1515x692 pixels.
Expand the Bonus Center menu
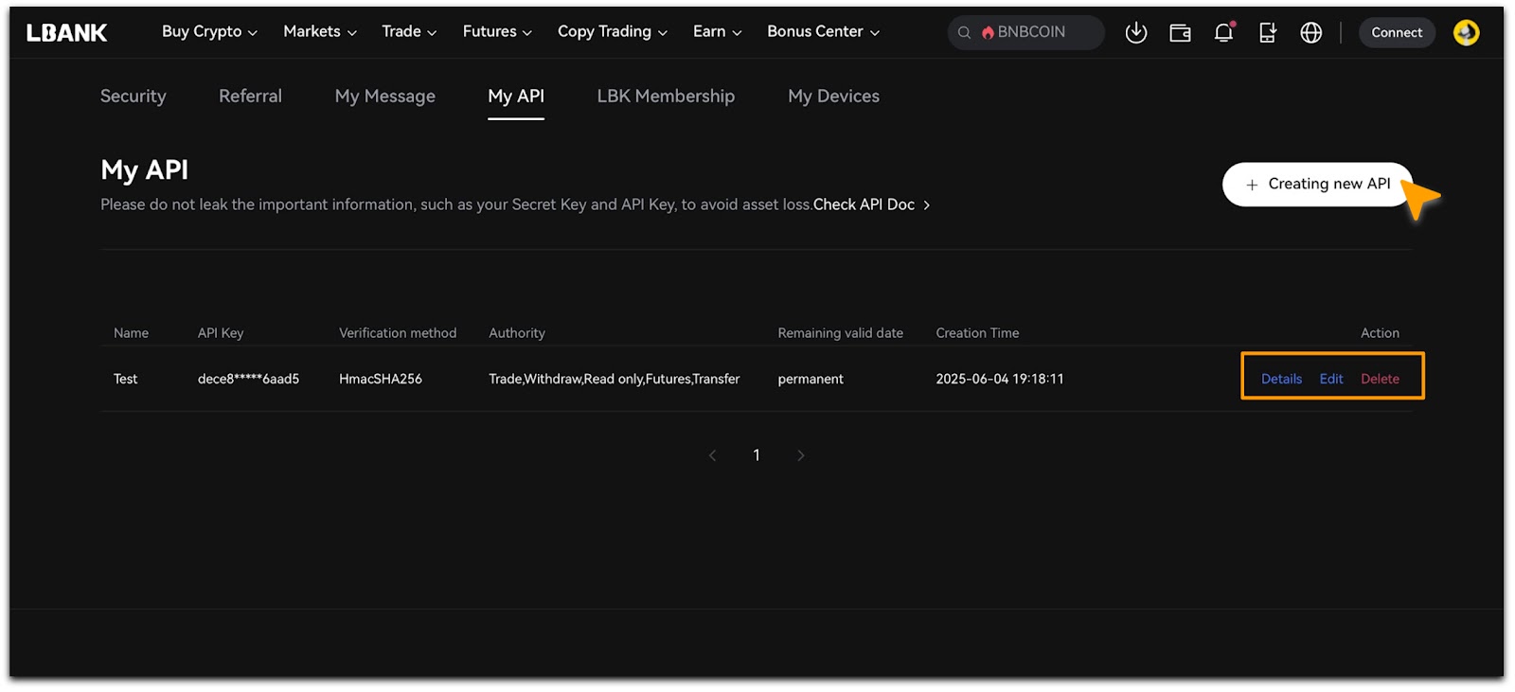pos(823,32)
